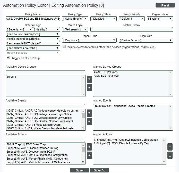Select AWS EBS Volumes in aligned groups
The width and height of the screenshot is (179, 173).
(106, 72)
